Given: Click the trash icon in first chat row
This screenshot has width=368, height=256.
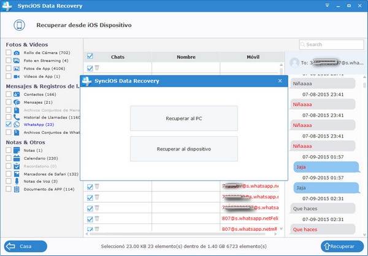Looking at the screenshot, I should pyautogui.click(x=97, y=68).
